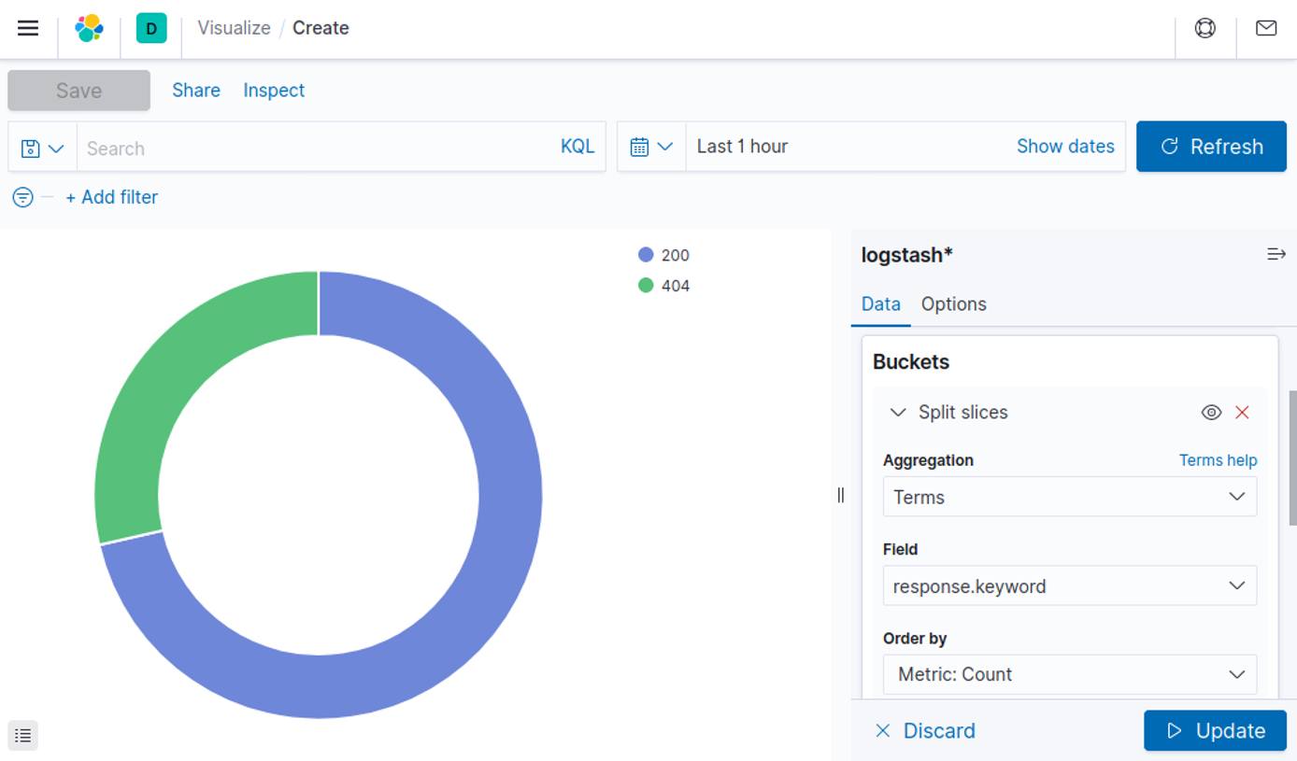Screen dimensions: 1297x761
Task: Select the Data tab
Action: coord(880,303)
